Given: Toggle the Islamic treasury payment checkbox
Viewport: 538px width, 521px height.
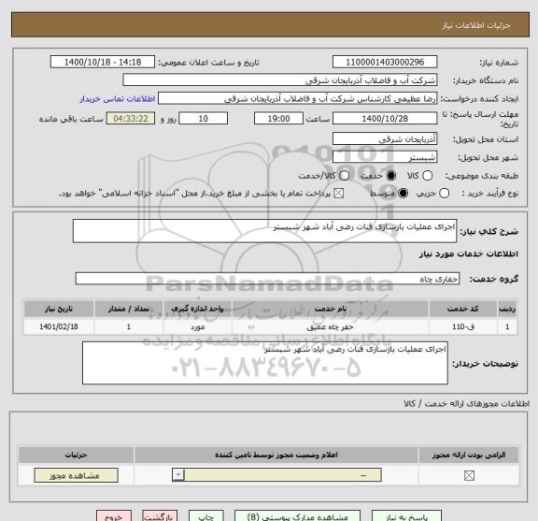Looking at the screenshot, I should pyautogui.click(x=339, y=193).
